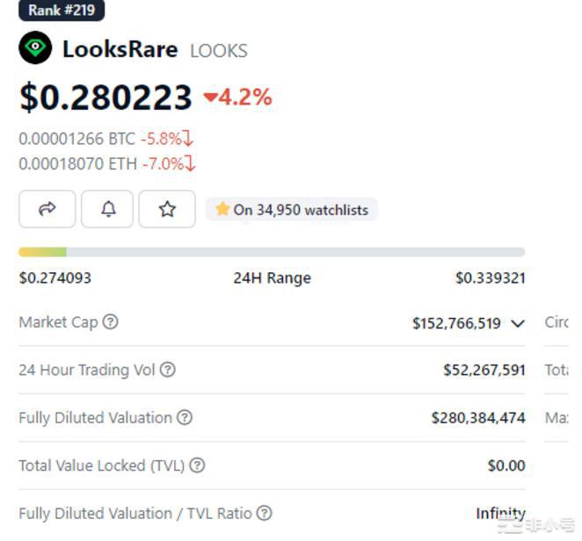Click the LOOKS ticker symbol

coord(219,51)
